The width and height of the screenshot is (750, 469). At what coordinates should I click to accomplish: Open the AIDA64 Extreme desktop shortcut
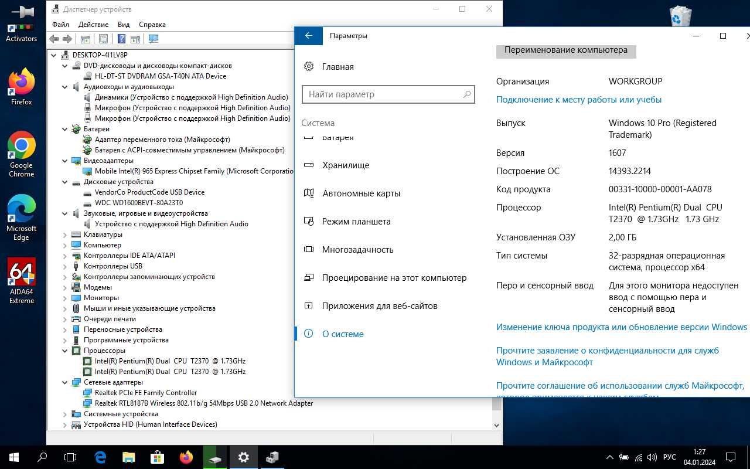coord(21,281)
